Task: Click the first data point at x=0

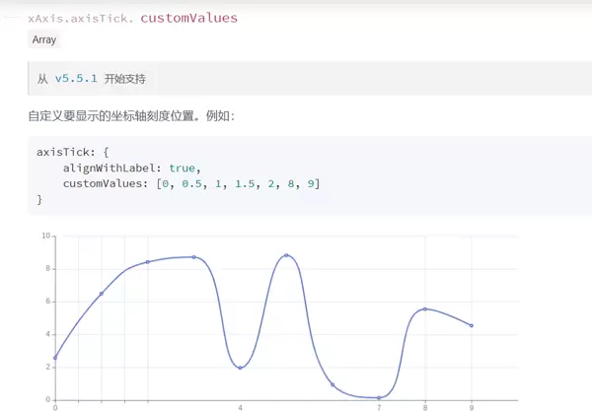Action: click(55, 358)
